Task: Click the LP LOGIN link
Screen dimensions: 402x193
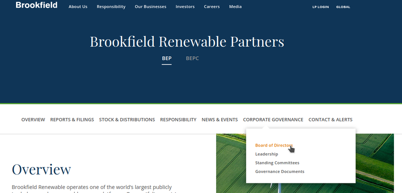Action: point(320,7)
